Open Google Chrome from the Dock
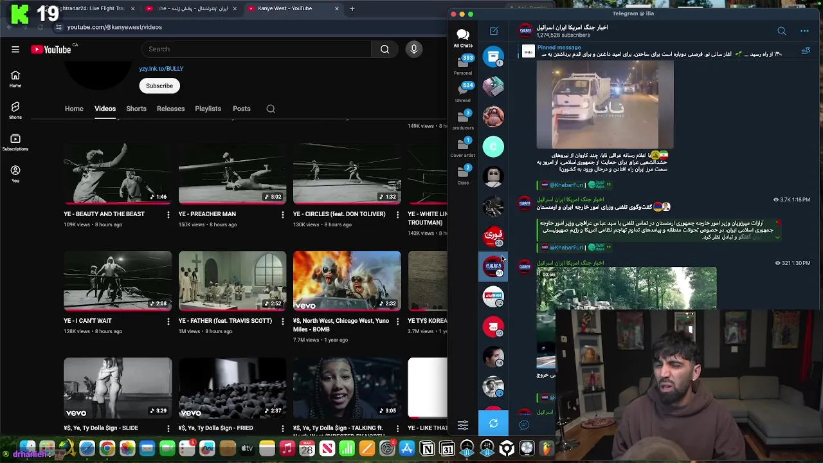Image resolution: width=823 pixels, height=463 pixels. point(107,448)
